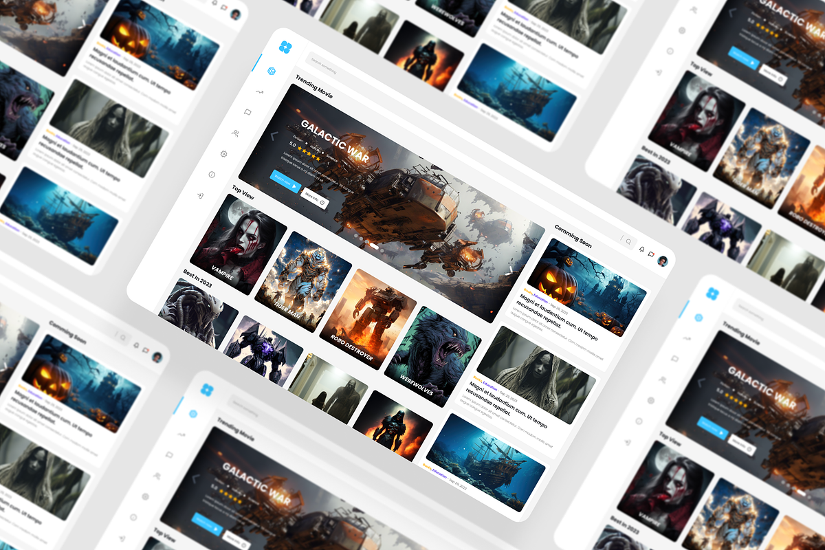The width and height of the screenshot is (825, 550).
Task: Open the user avatar in the bottom-left window
Action: pyautogui.click(x=157, y=357)
